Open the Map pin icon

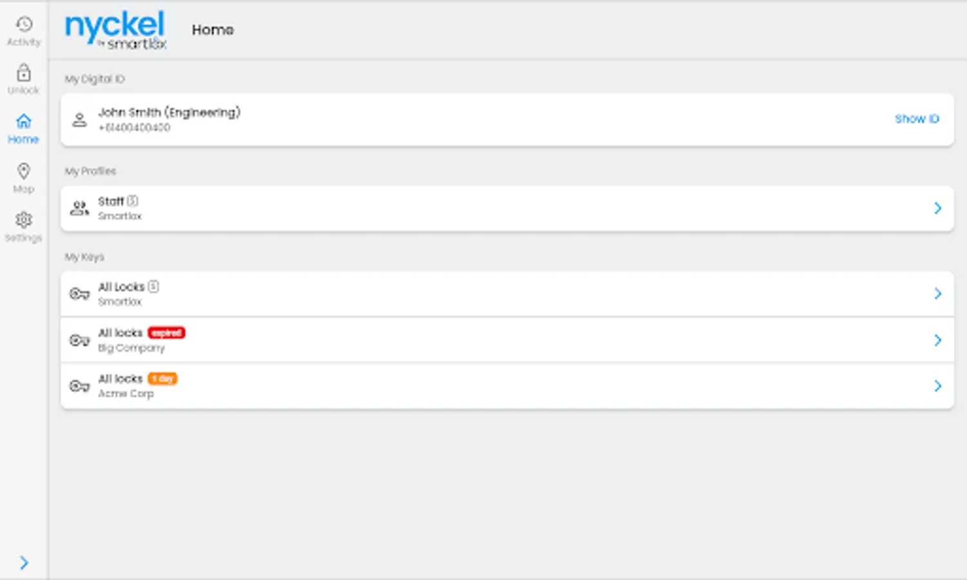point(24,171)
